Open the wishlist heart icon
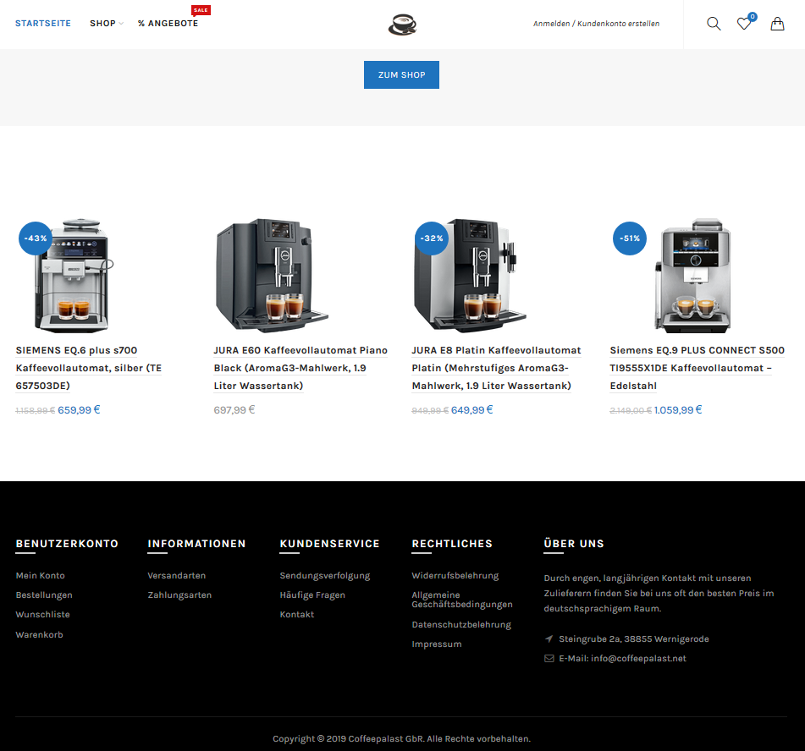 (x=744, y=24)
